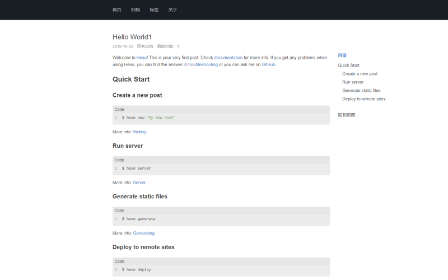Follow the Hexo link in intro
This screenshot has width=448, height=280.
142,58
